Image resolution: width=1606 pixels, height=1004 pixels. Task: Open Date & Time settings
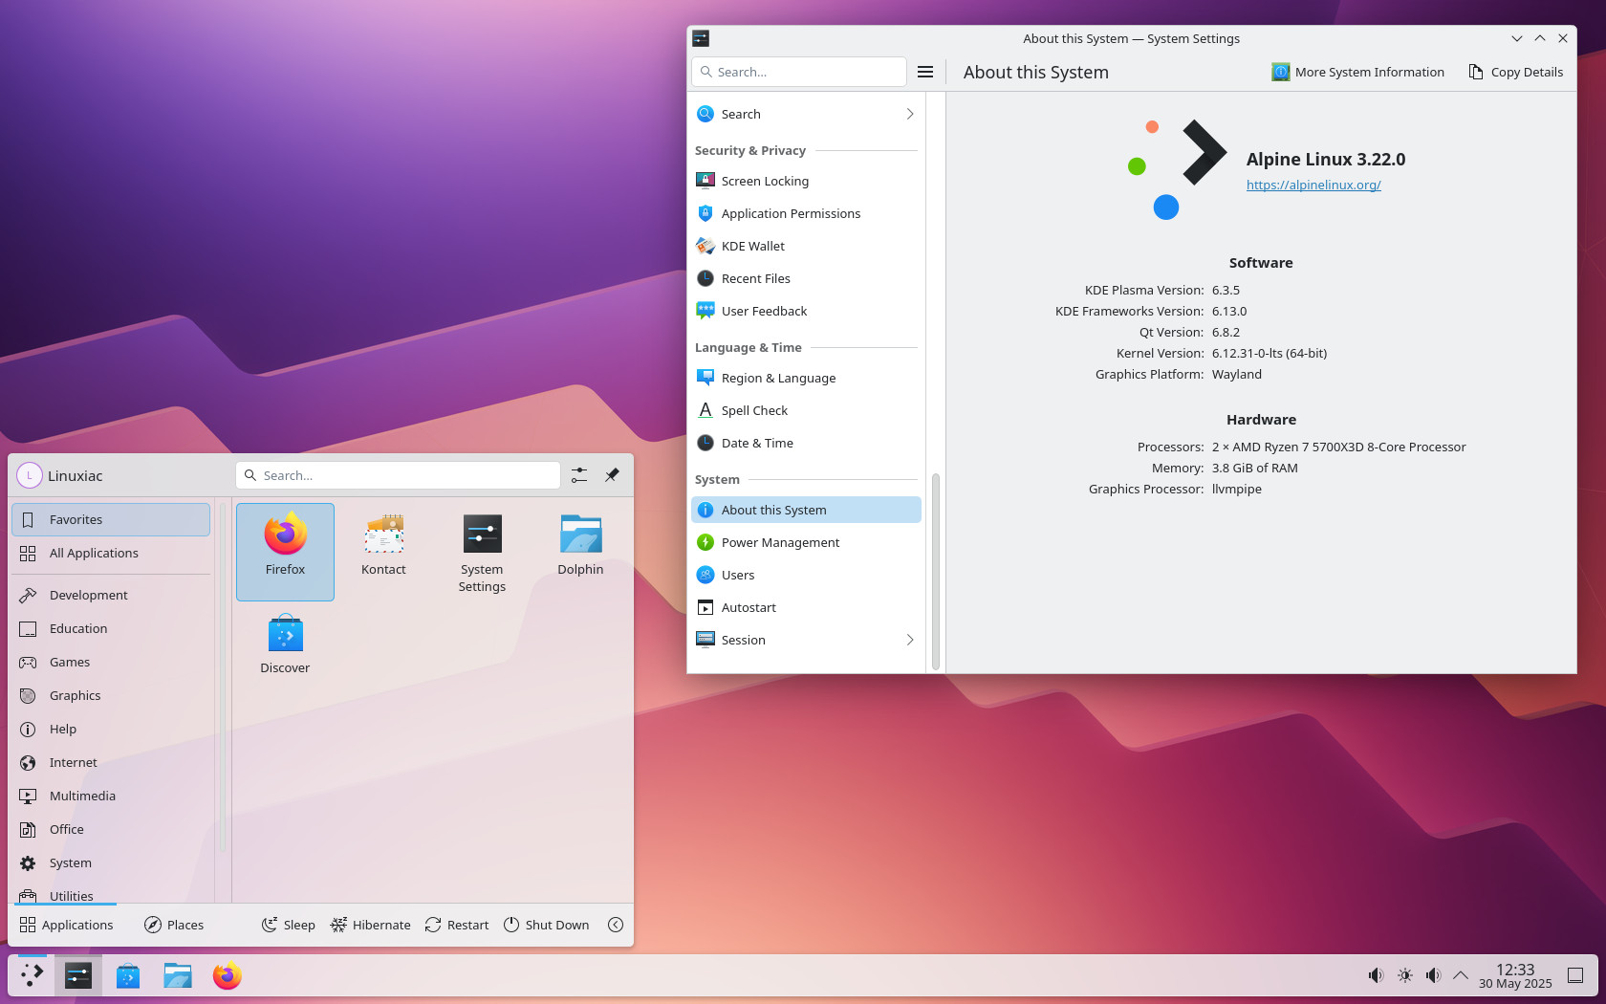coord(756,443)
